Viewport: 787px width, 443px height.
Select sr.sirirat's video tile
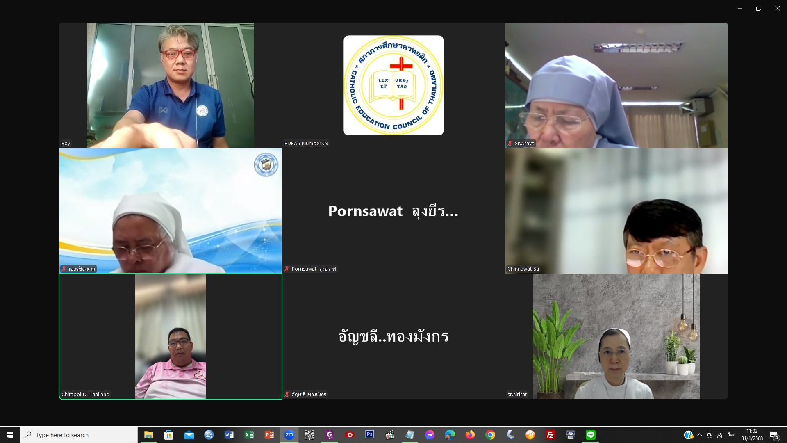tap(616, 336)
